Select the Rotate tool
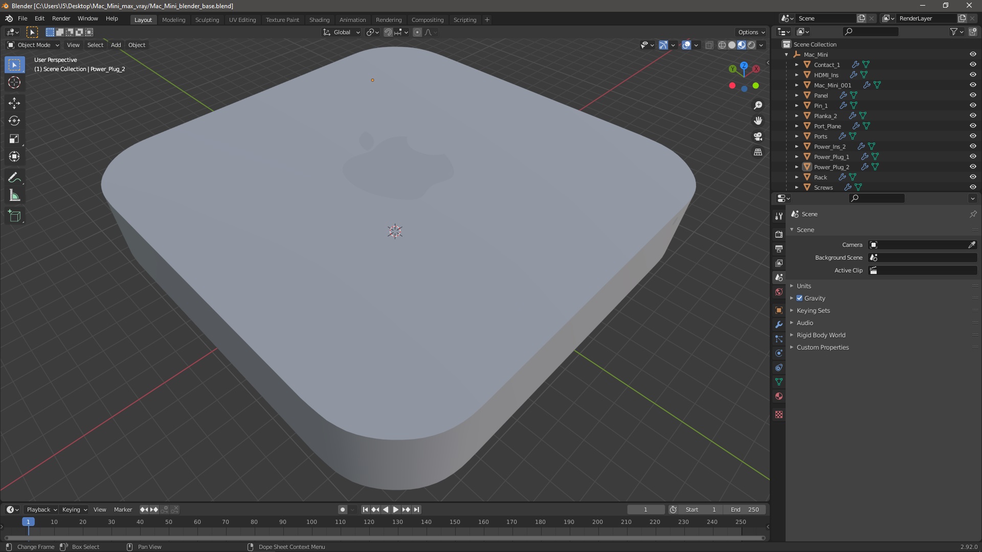This screenshot has height=552, width=982. coord(14,121)
